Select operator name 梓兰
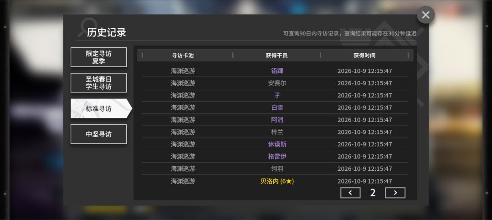Image resolution: width=492 pixels, height=220 pixels. click(277, 132)
